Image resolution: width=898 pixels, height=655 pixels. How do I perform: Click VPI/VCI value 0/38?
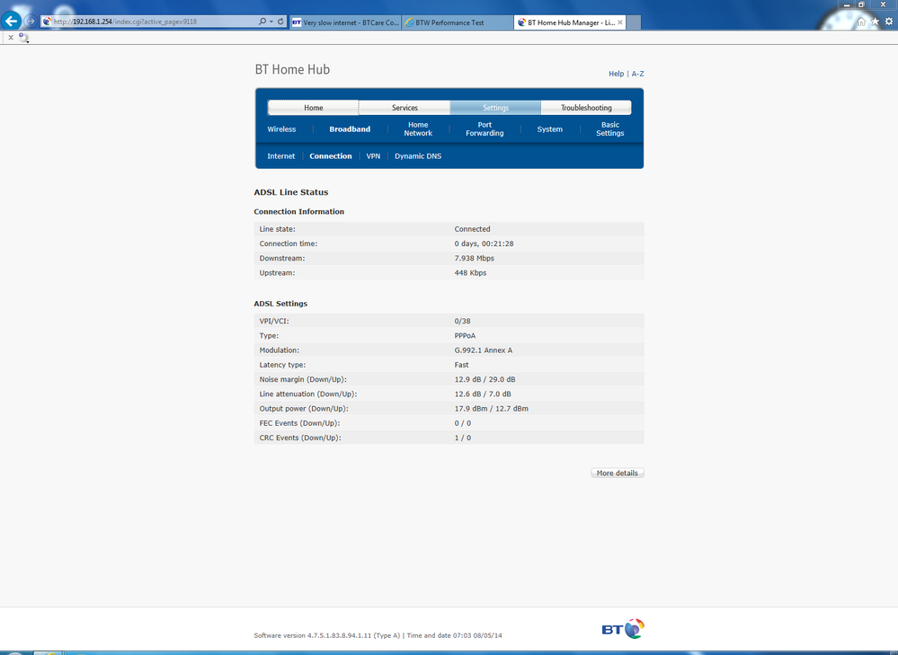coord(462,321)
